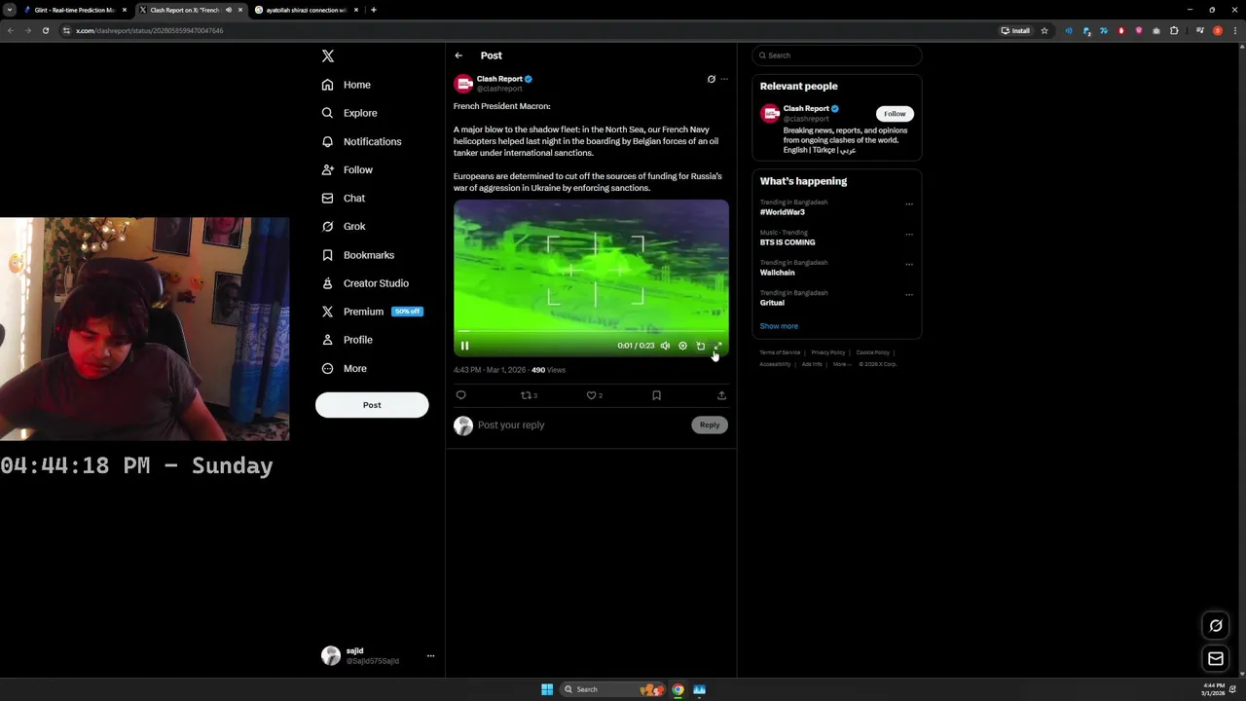Open Notifications from the sidebar

point(361,141)
